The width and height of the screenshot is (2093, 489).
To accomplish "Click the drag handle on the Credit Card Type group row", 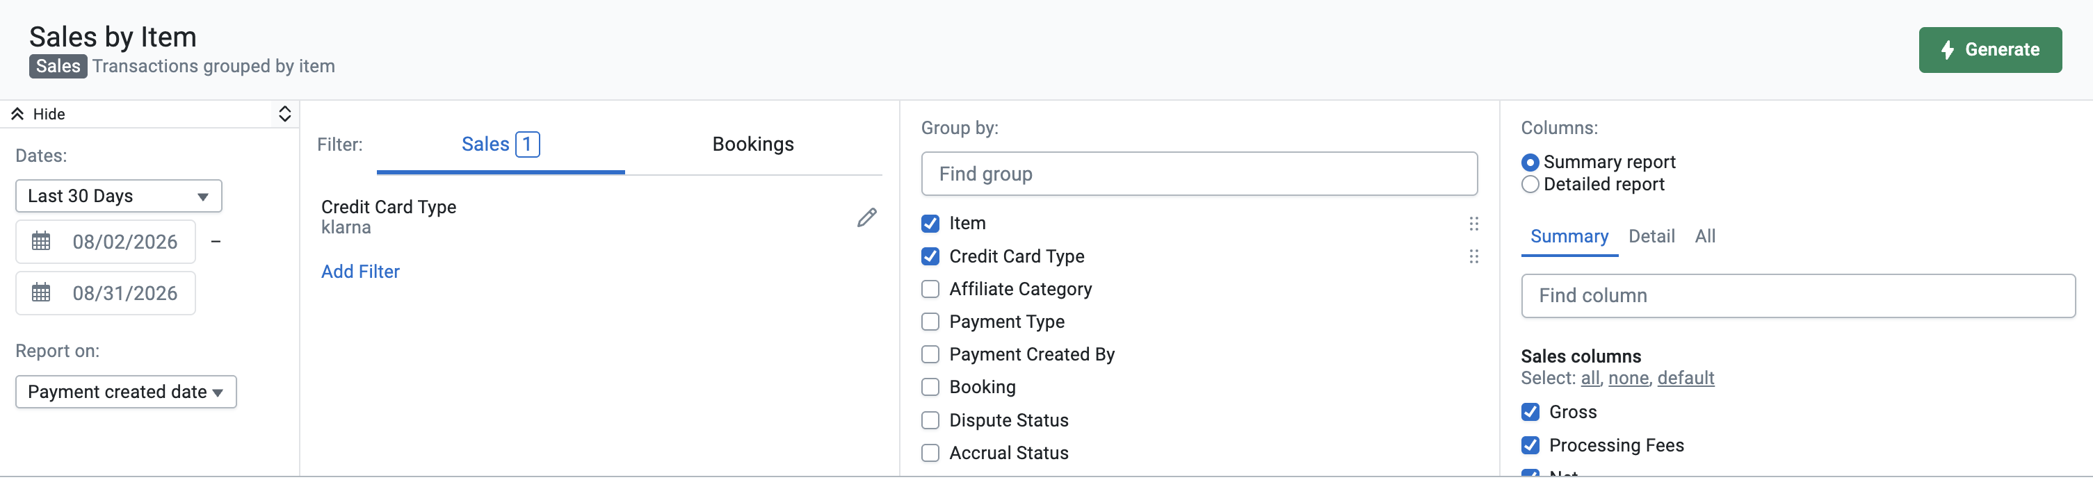I will point(1473,257).
